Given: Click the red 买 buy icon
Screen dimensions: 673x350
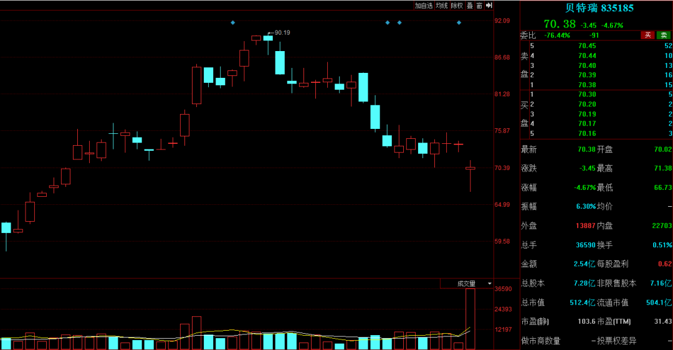Looking at the screenshot, I should [x=648, y=35].
